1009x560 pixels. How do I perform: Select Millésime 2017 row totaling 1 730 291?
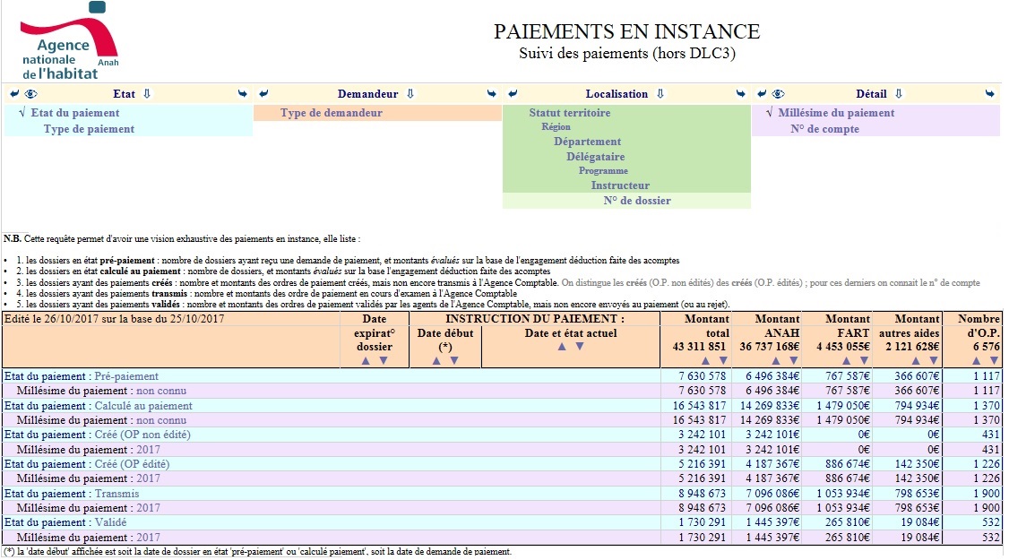(501, 538)
